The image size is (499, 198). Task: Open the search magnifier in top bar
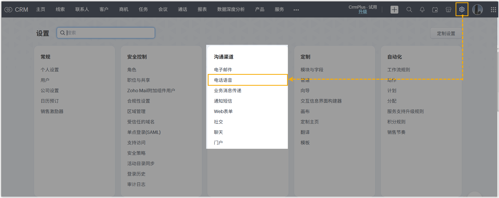tap(409, 10)
